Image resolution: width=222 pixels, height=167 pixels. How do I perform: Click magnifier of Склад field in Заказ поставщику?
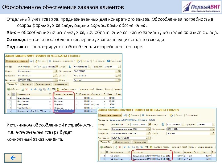[x=214, y=134]
